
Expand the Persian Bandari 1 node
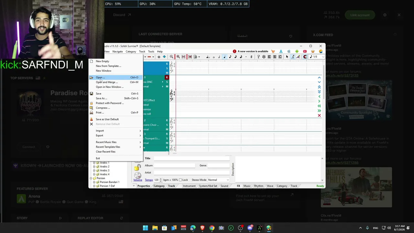tap(94, 182)
